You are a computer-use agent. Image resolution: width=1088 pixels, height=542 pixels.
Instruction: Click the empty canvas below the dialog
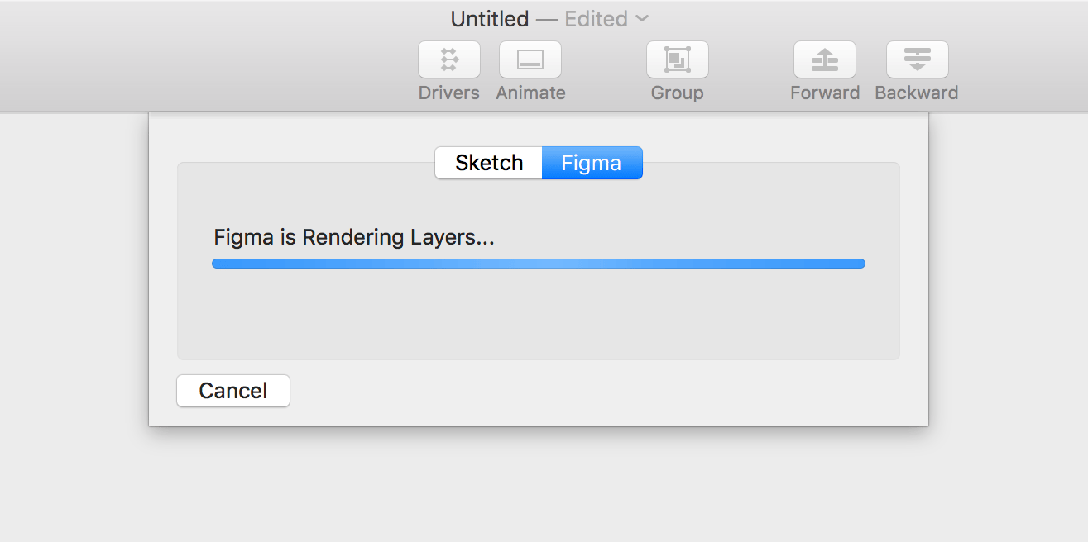tap(538, 487)
